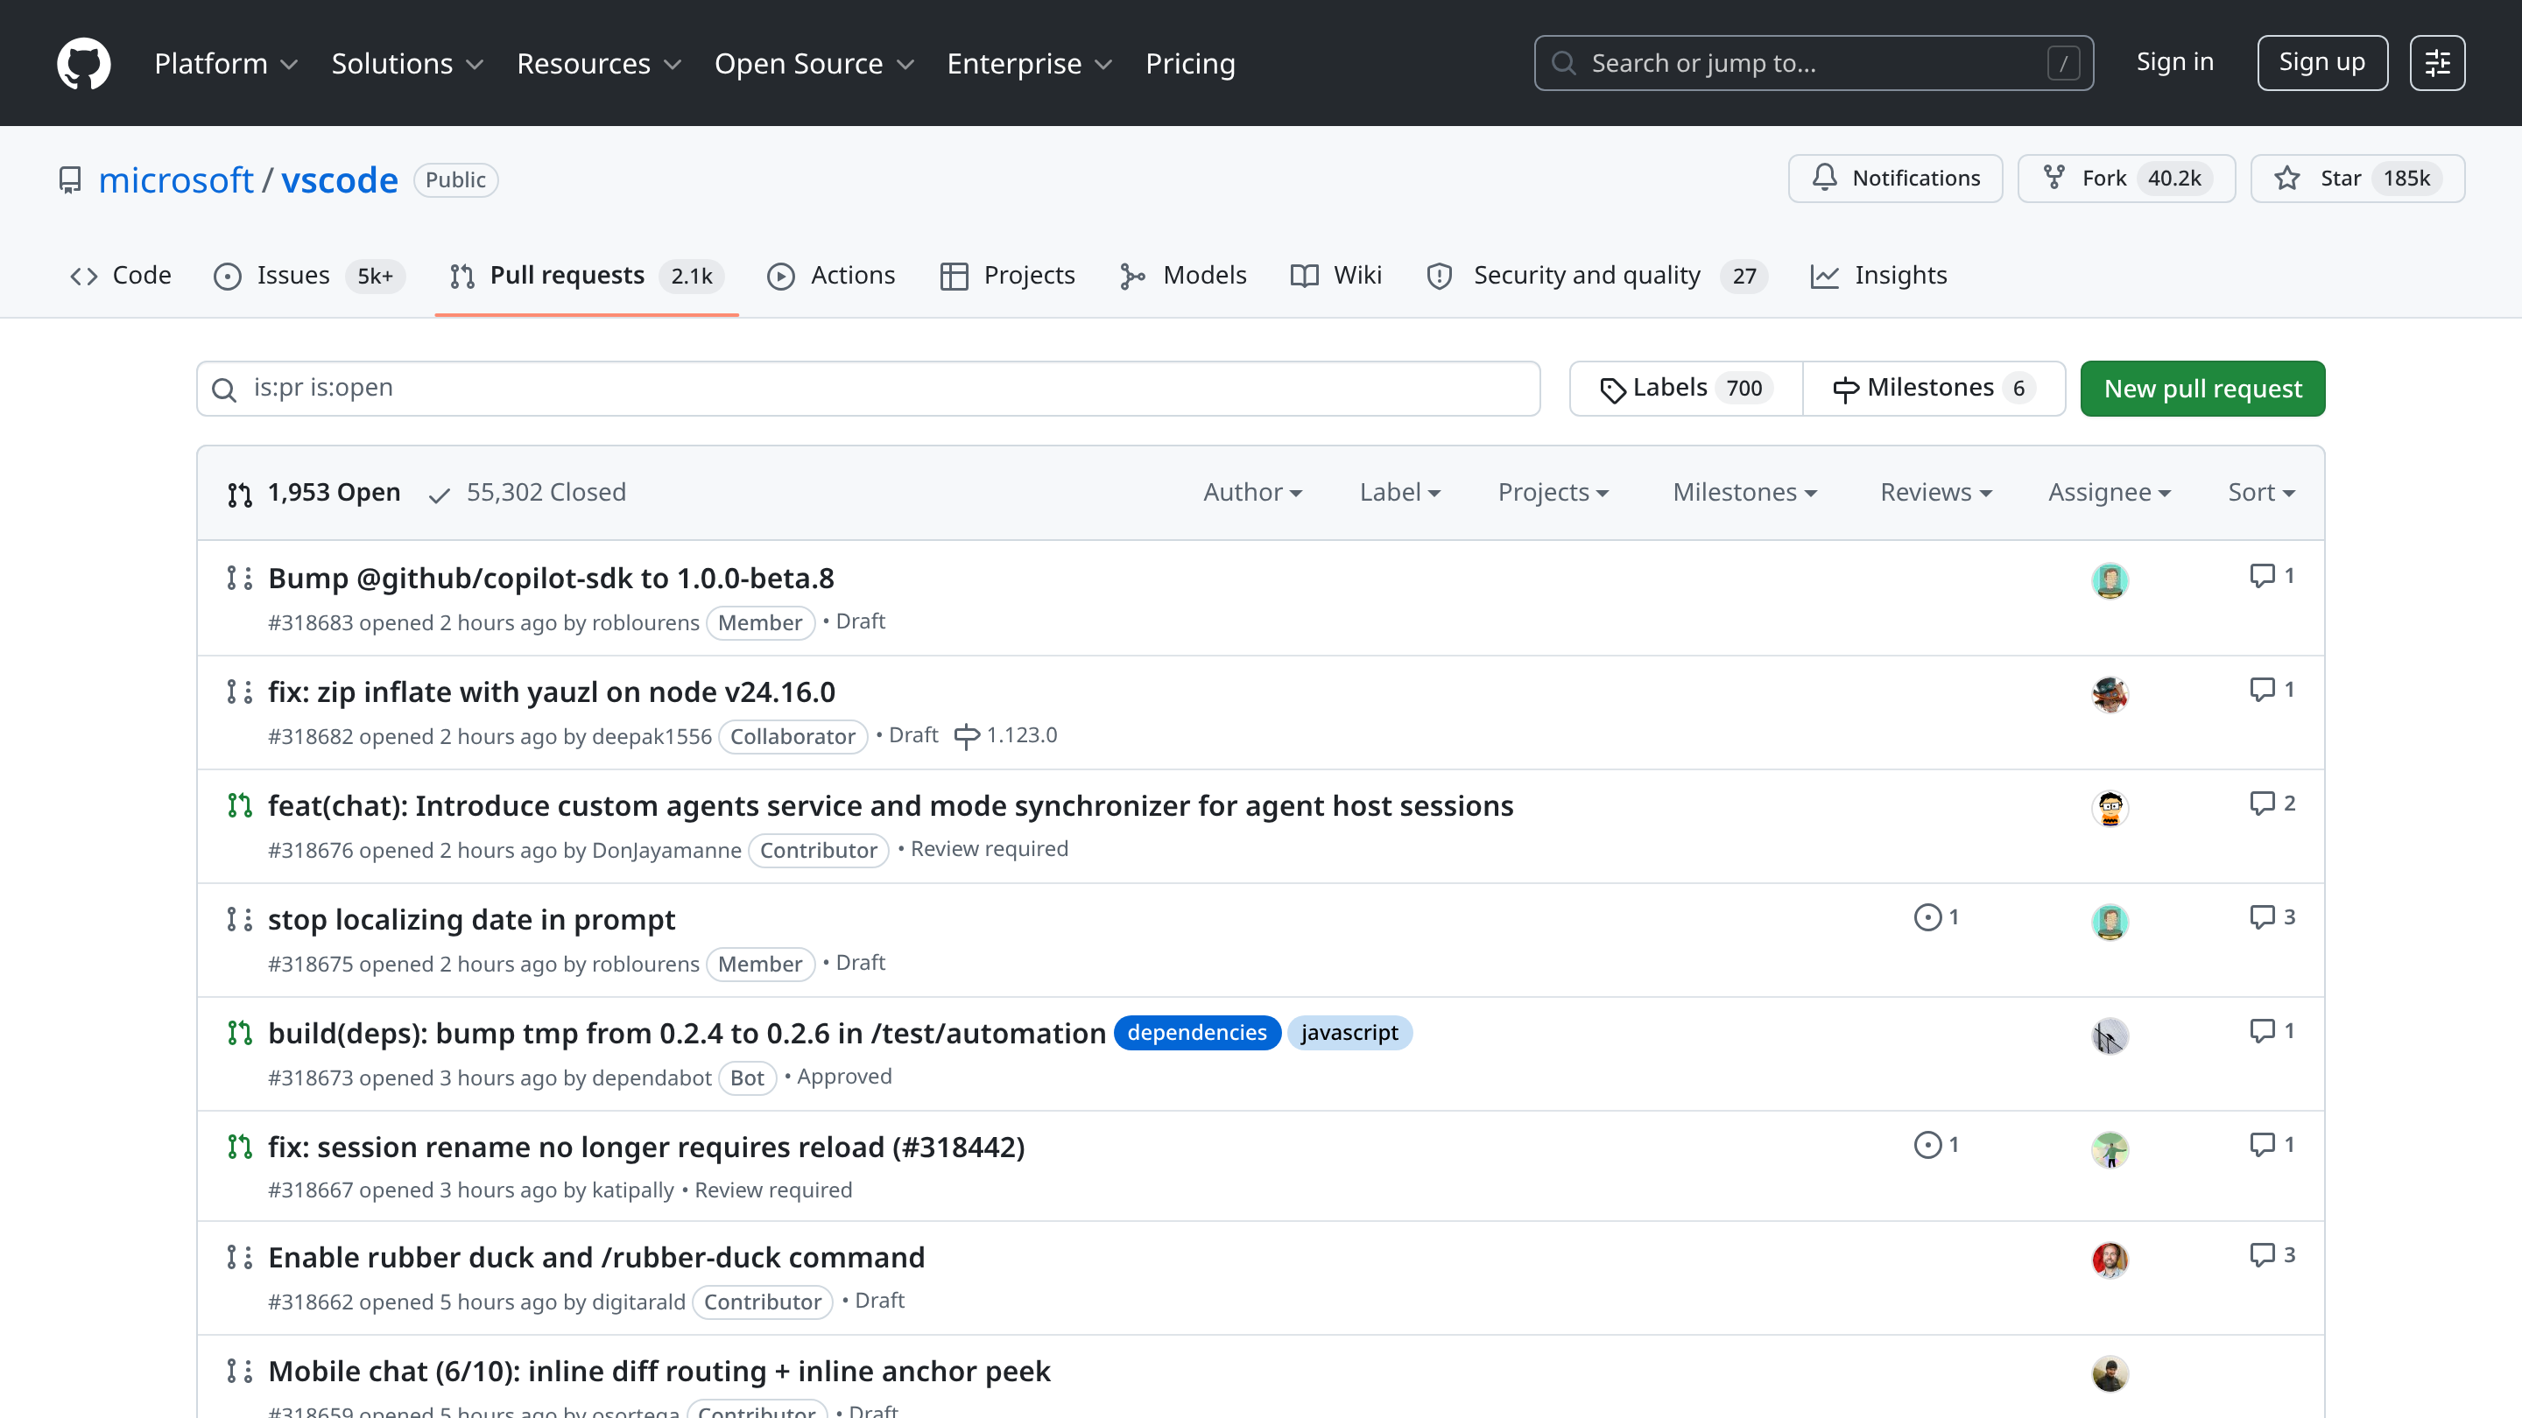Click the Fork button for vscode
This screenshot has width=2522, height=1418.
pyautogui.click(x=2126, y=178)
